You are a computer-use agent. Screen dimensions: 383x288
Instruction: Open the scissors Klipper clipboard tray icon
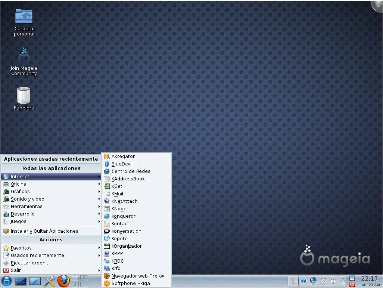pyautogui.click(x=323, y=281)
